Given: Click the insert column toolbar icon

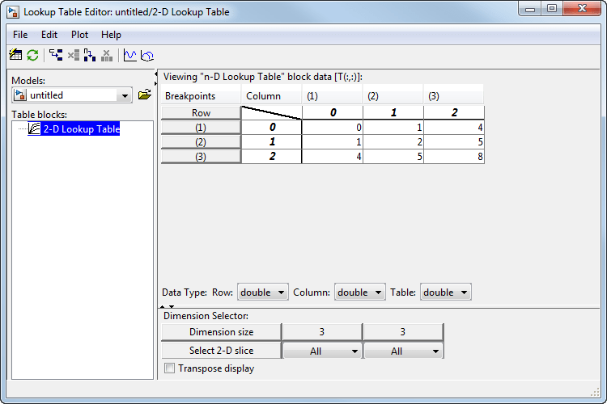Looking at the screenshot, I should (x=89, y=55).
